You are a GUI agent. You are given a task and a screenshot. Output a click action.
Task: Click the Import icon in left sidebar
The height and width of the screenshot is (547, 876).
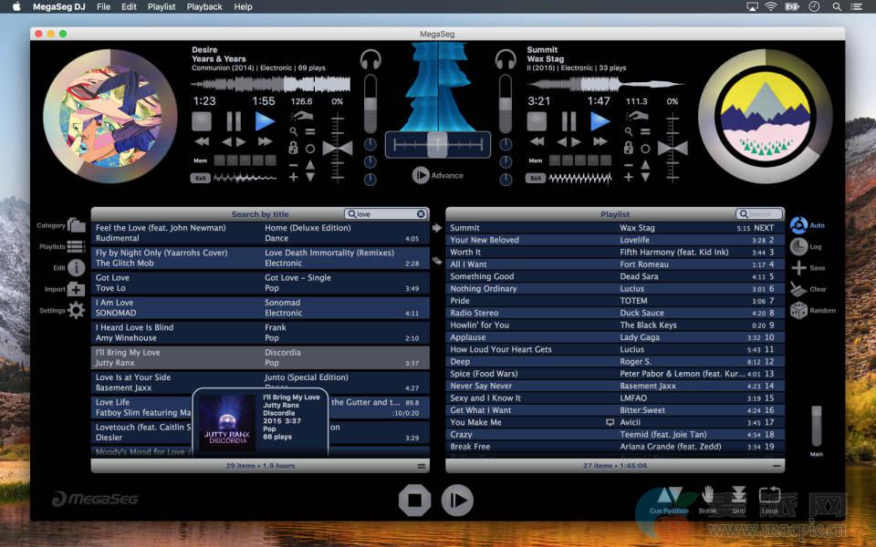(x=76, y=290)
